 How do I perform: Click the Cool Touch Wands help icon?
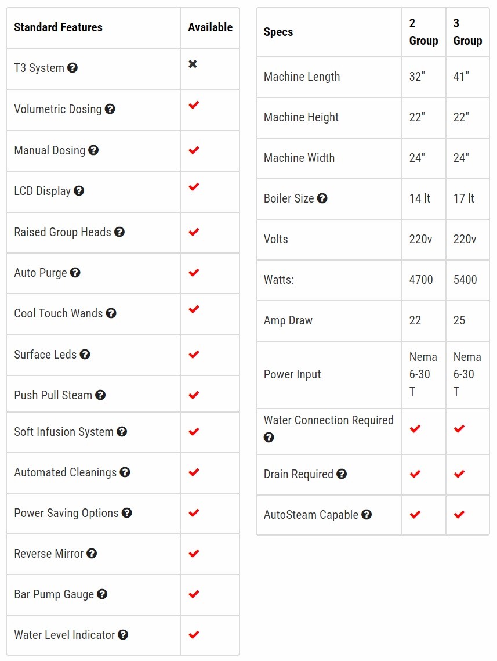click(111, 313)
